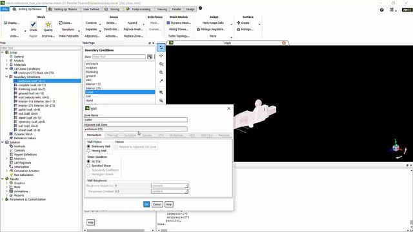The height and width of the screenshot is (232, 413).
Task: Select the Momentum tab in Wall dialog
Action: tap(94, 135)
